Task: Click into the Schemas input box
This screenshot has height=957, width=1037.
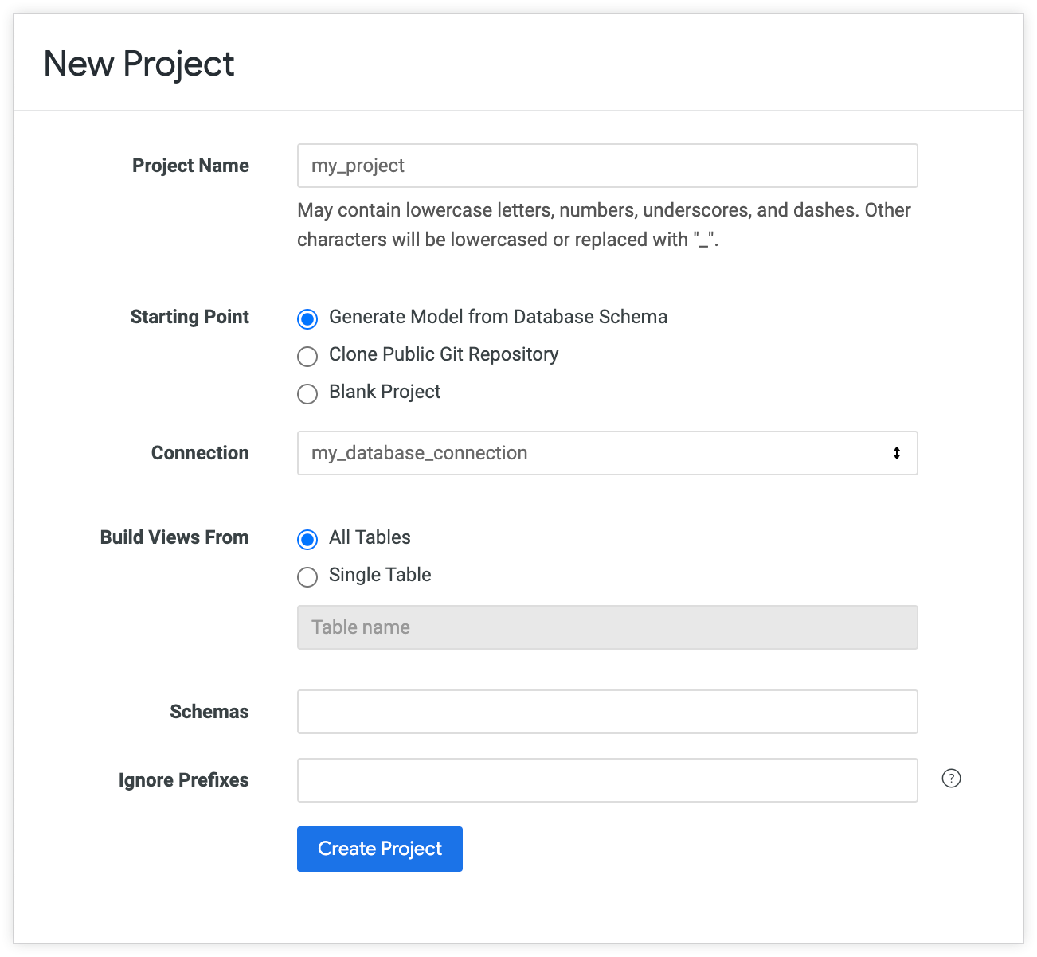Action: click(x=607, y=712)
